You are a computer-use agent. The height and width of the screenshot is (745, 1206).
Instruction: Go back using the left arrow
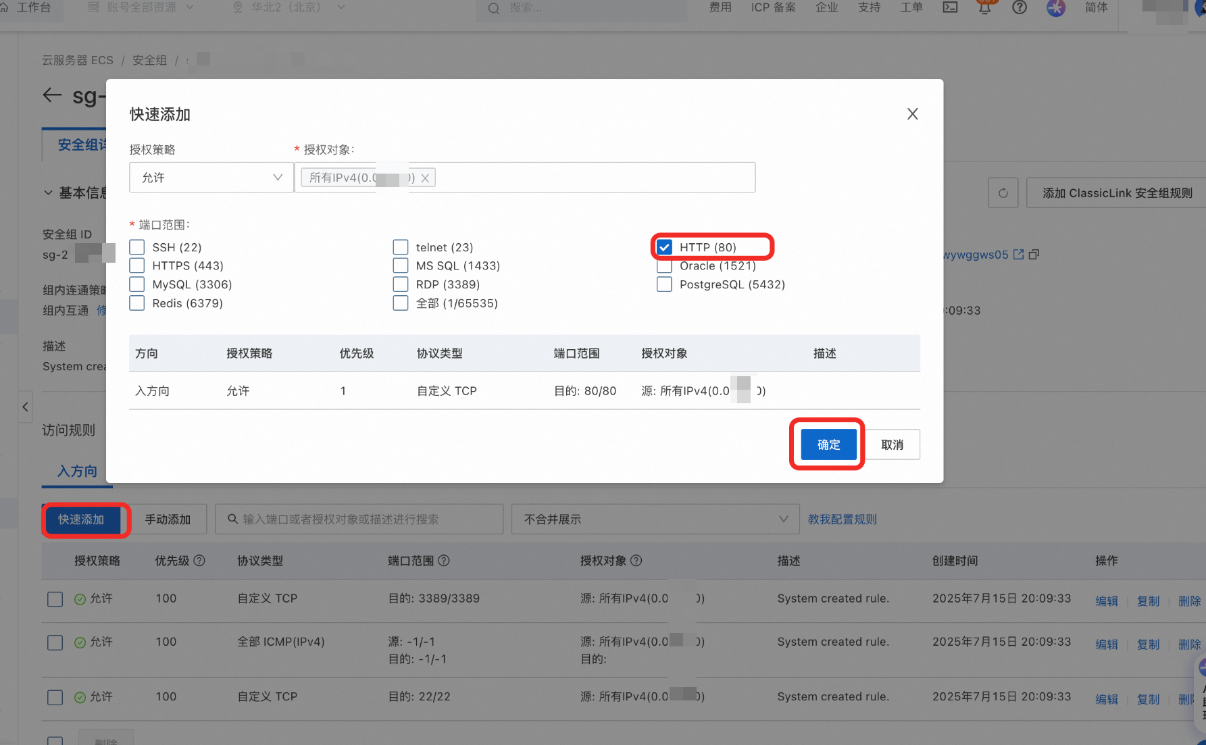click(52, 95)
